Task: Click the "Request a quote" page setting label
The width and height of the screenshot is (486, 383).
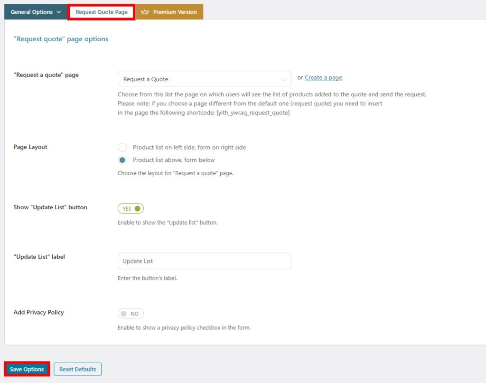Action: pyautogui.click(x=46, y=75)
